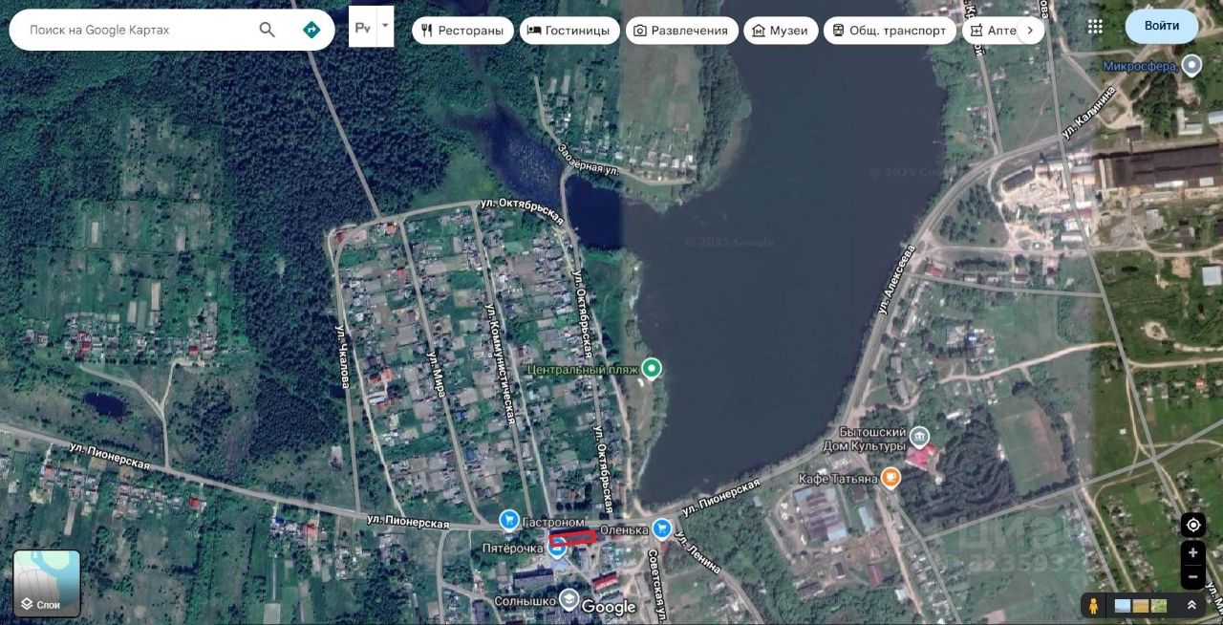Select the Общ. транспорт category chip
Viewport: 1223px width, 625px height.
[x=890, y=31]
